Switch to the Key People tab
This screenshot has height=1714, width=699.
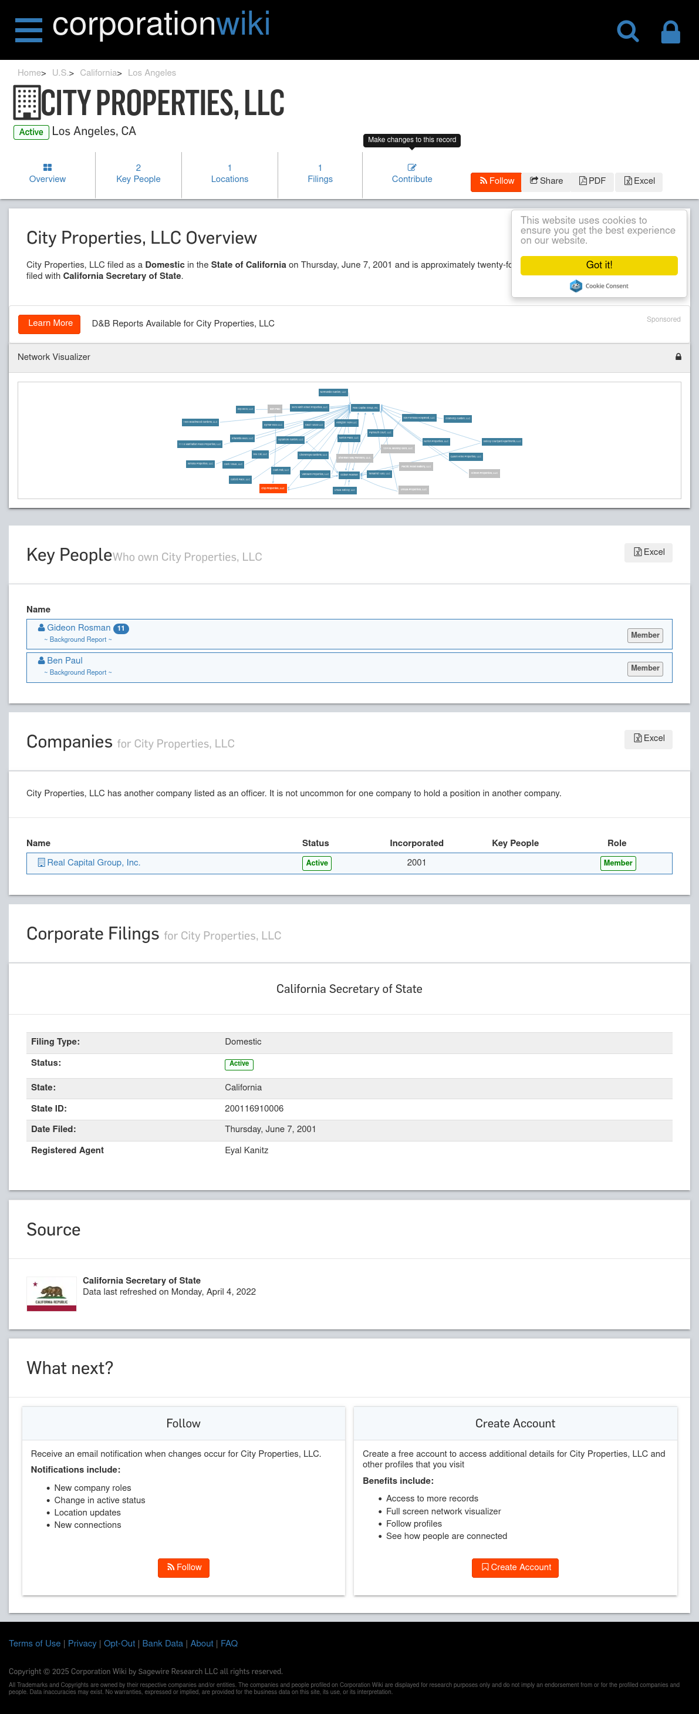[139, 174]
